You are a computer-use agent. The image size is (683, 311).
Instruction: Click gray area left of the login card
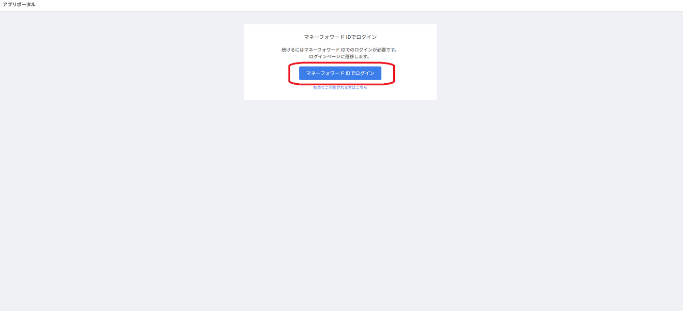coord(122,62)
